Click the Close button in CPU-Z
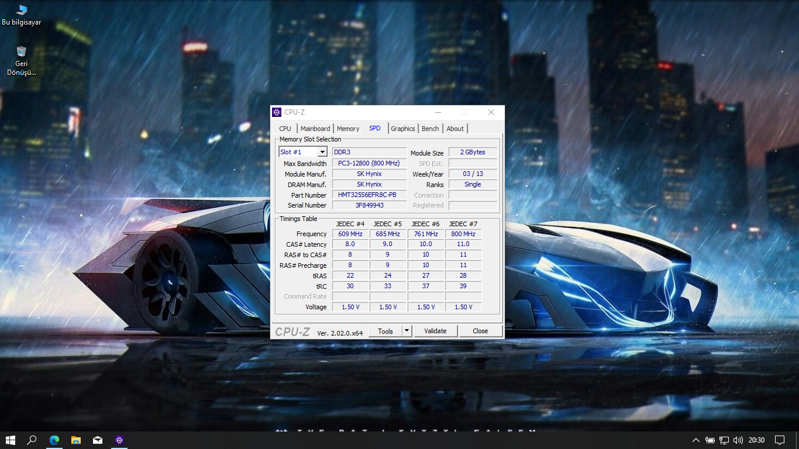Image resolution: width=799 pixels, height=449 pixels. (x=480, y=331)
